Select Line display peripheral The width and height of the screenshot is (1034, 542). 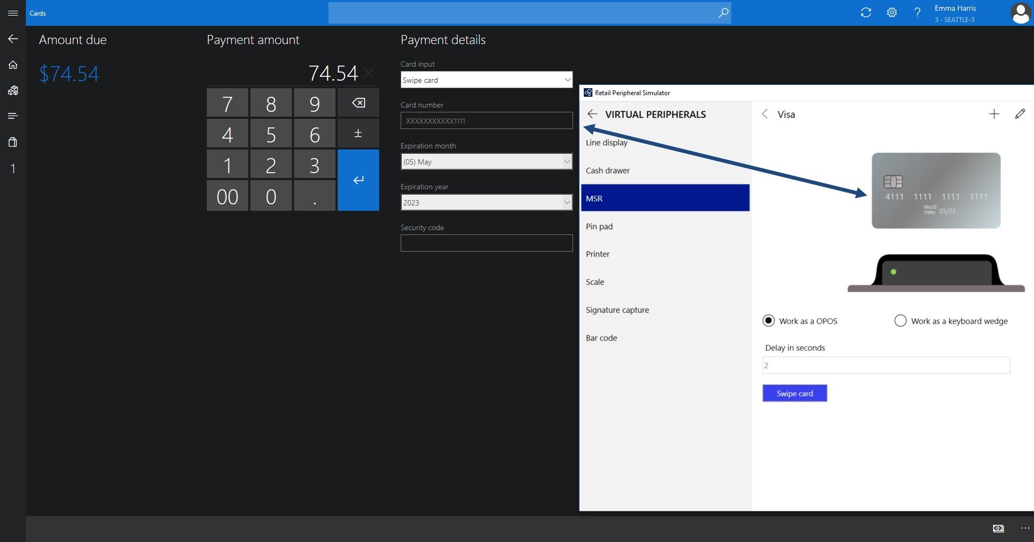[x=665, y=142]
